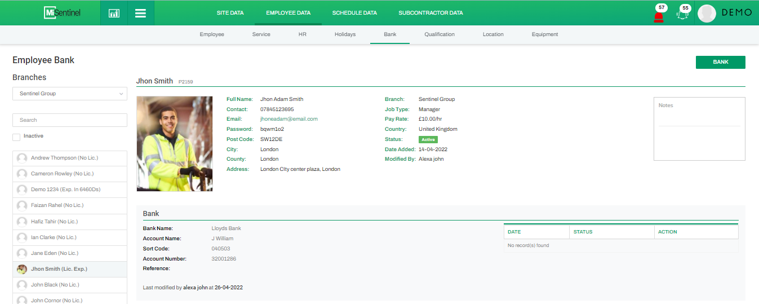
Task: Switch to the Holidays tab
Action: [x=345, y=34]
